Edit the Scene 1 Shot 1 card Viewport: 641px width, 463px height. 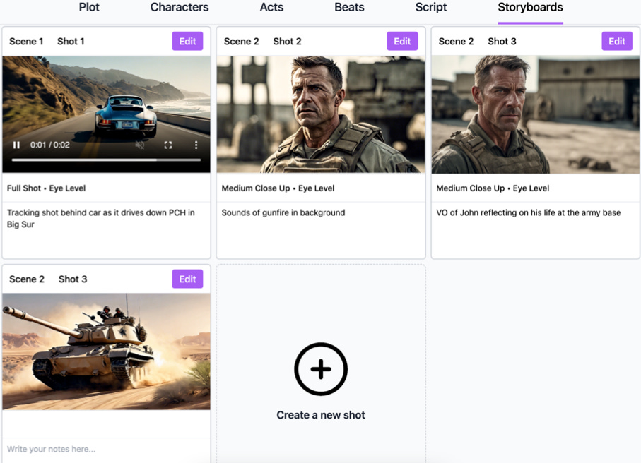point(187,41)
